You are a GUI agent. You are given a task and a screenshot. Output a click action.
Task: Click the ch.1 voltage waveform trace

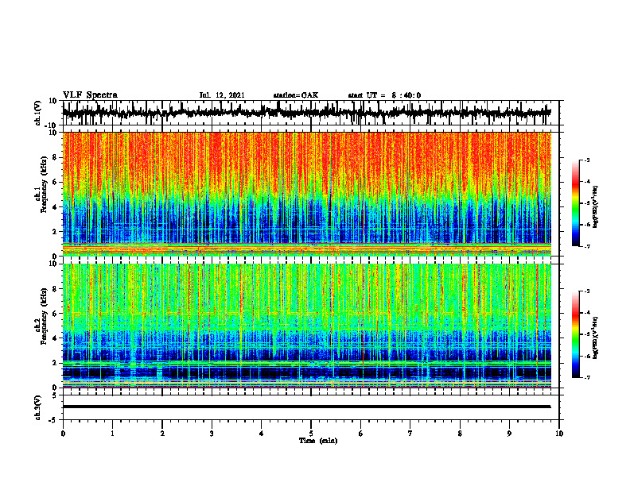306,113
